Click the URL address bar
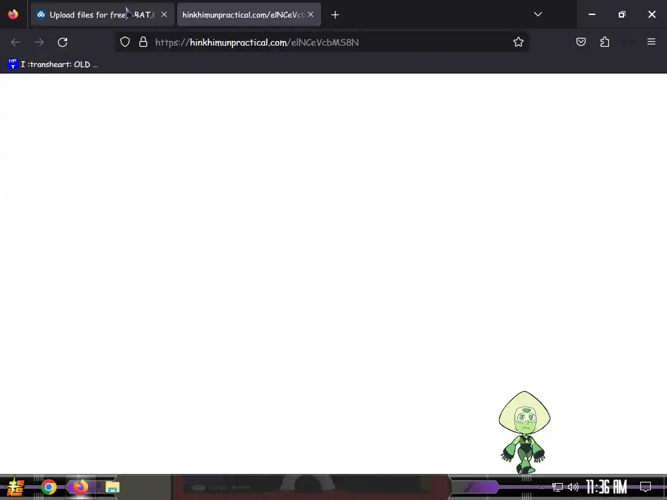 (x=323, y=42)
